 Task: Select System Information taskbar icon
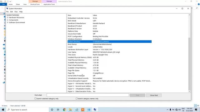[x=95, y=110]
